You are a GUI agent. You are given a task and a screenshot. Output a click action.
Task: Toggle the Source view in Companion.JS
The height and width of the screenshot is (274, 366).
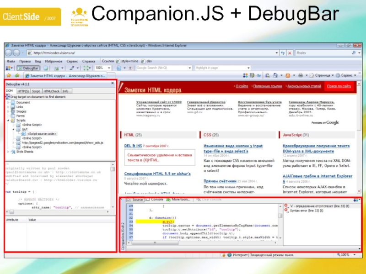135,200
